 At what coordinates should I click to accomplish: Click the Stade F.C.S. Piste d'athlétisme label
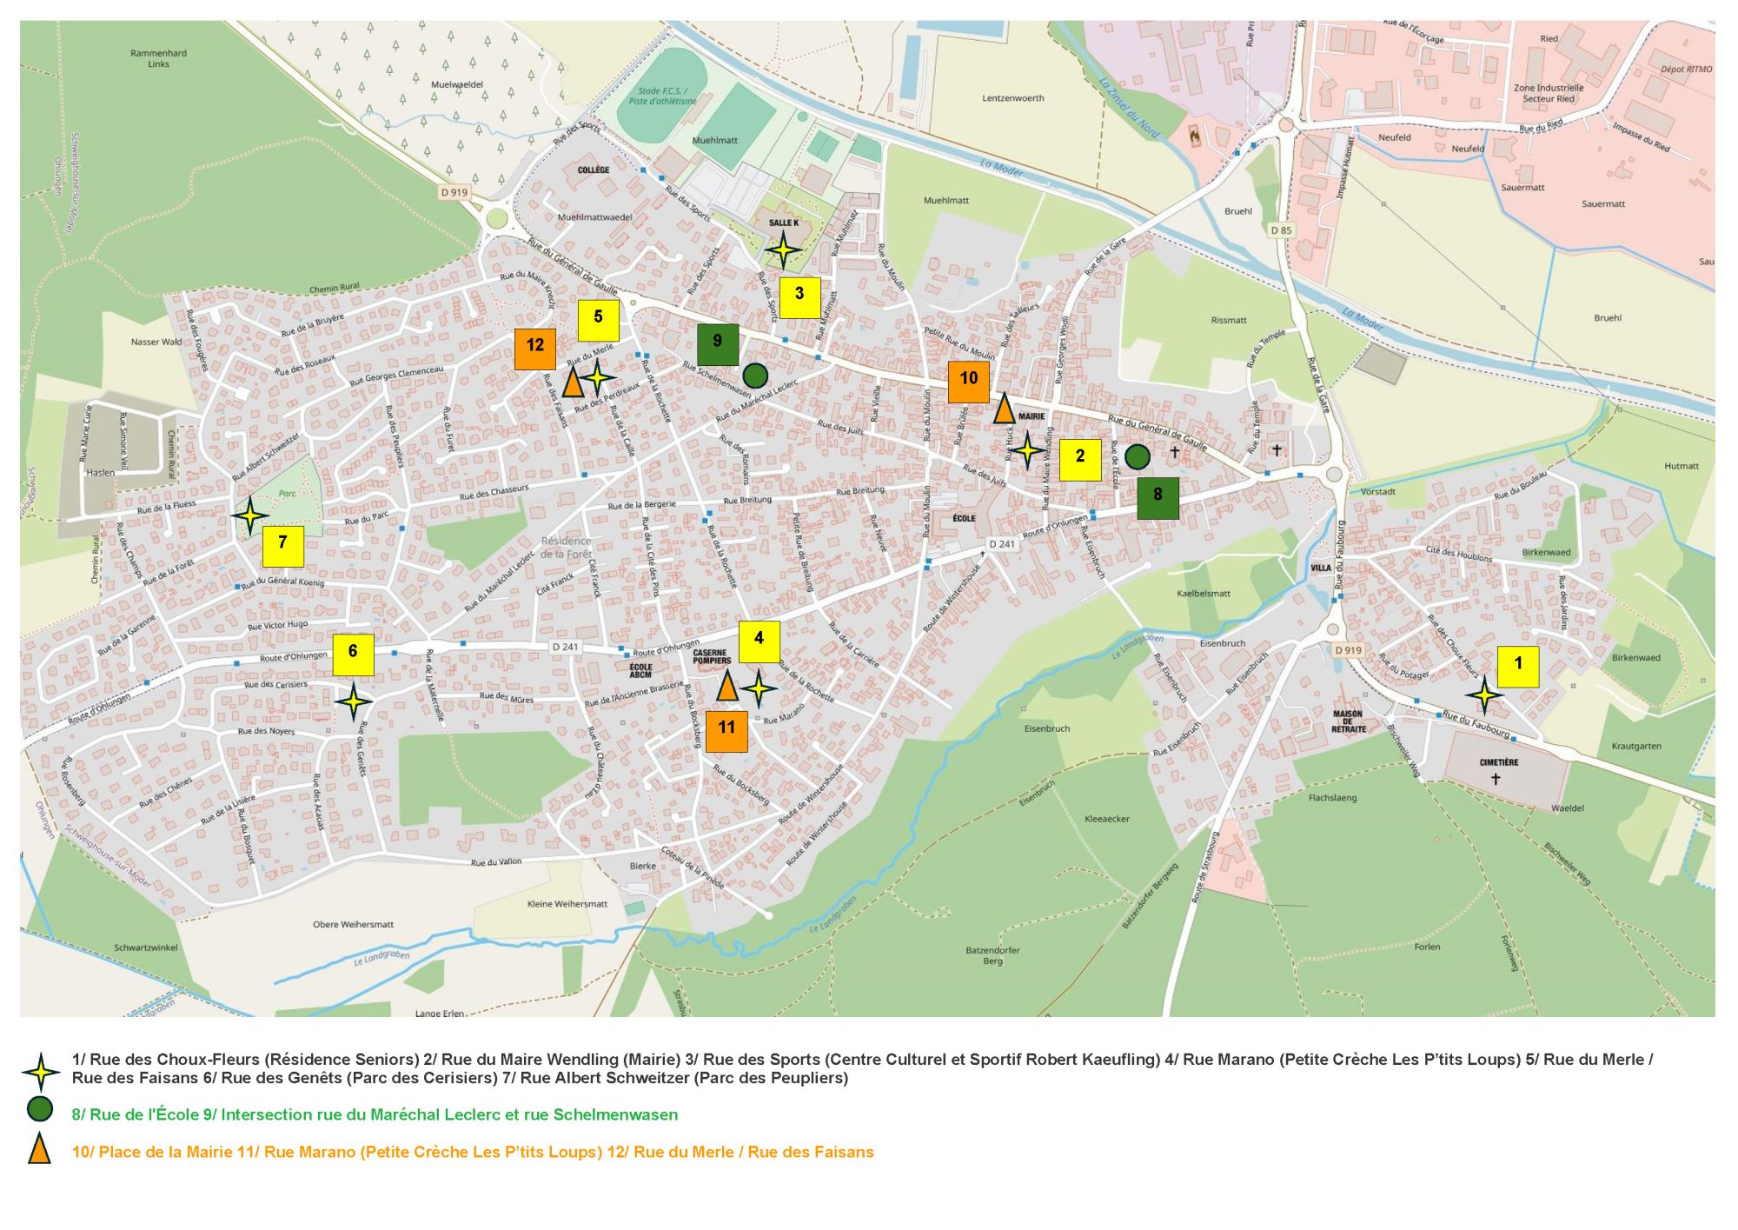(x=662, y=96)
